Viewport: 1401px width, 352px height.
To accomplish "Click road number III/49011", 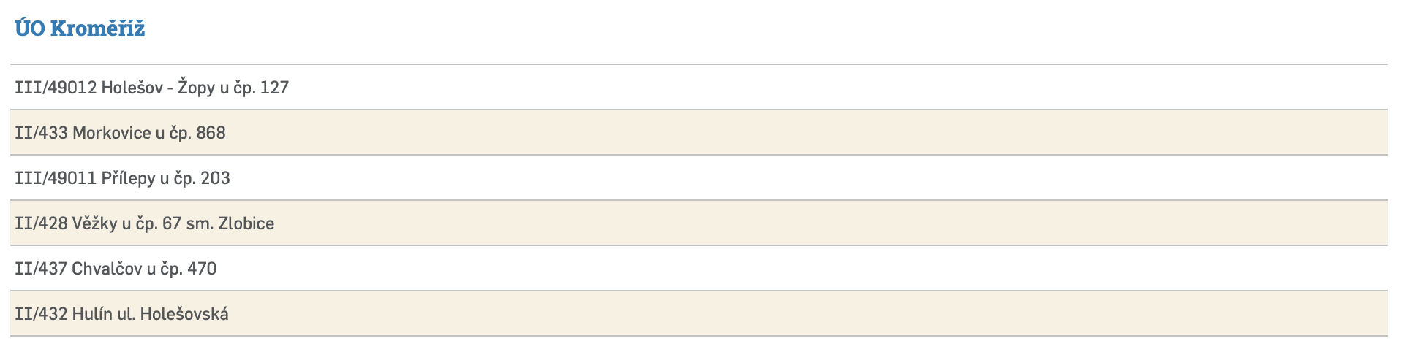I will pos(56,178).
